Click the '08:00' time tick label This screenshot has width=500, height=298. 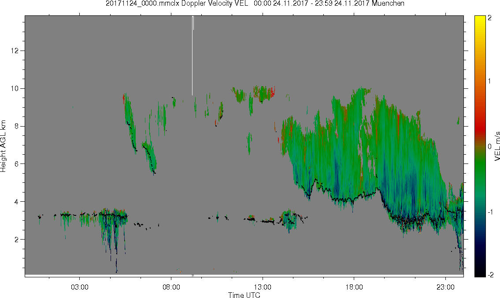click(x=171, y=287)
